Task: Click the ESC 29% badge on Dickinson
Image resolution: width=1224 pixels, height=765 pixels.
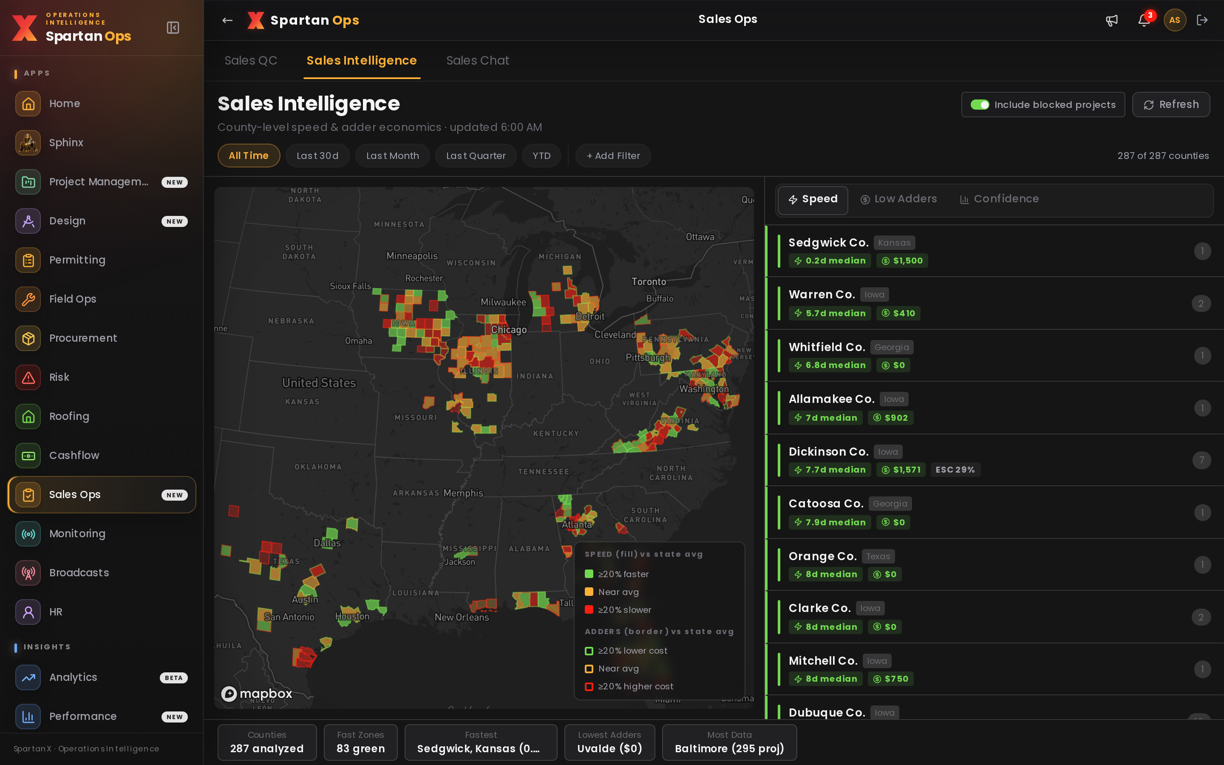Action: point(955,470)
